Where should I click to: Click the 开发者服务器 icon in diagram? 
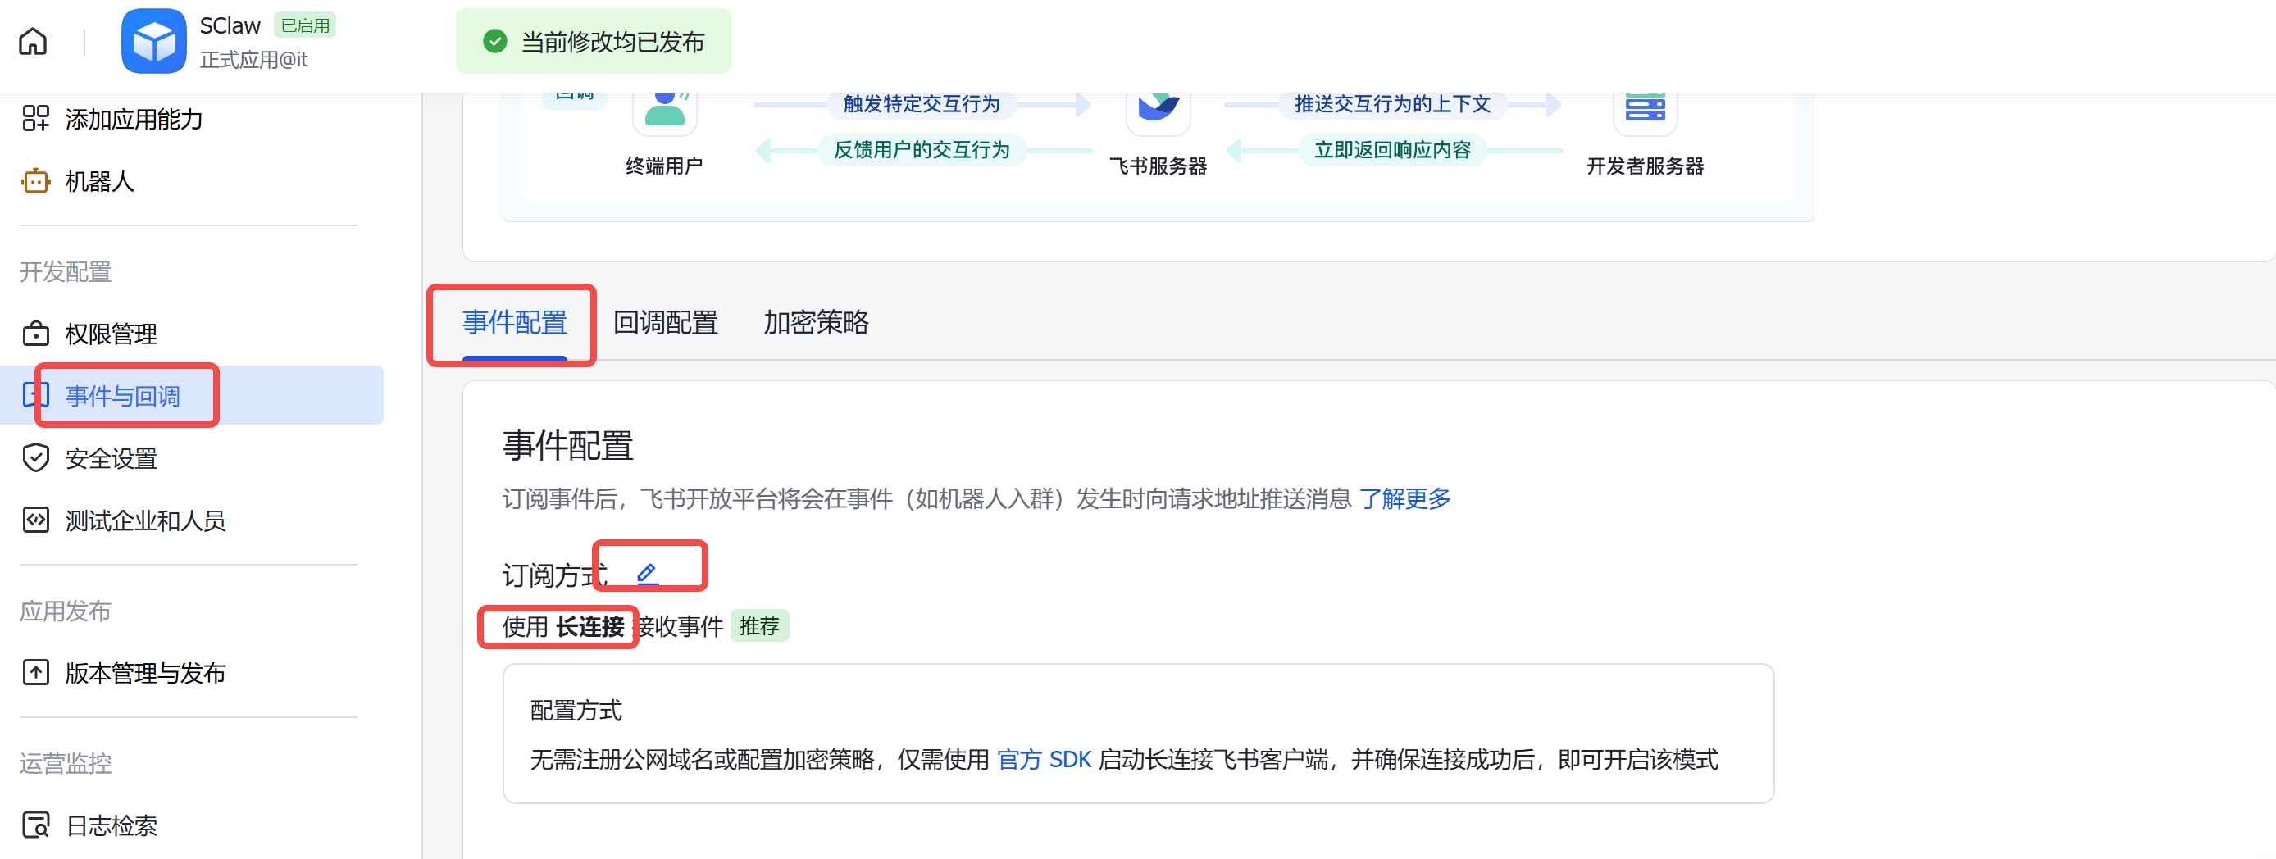tap(1644, 110)
